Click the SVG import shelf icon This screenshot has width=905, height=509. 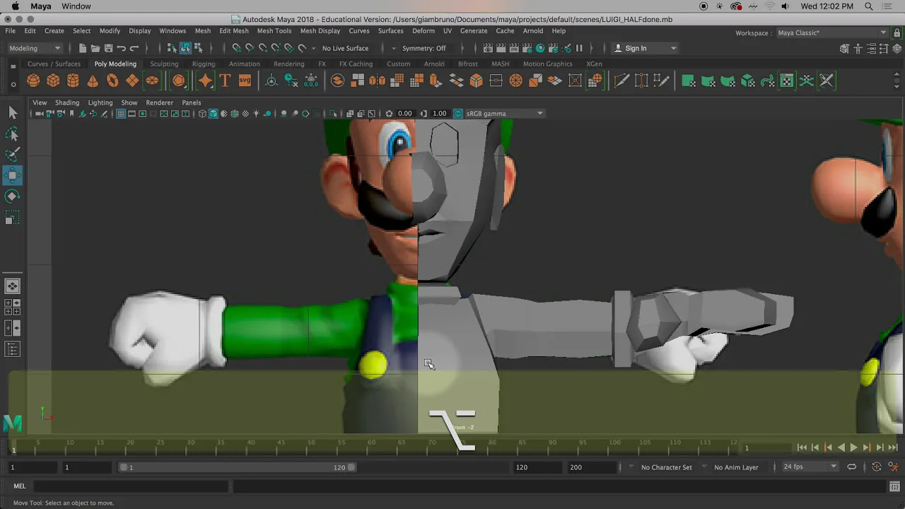tap(245, 81)
